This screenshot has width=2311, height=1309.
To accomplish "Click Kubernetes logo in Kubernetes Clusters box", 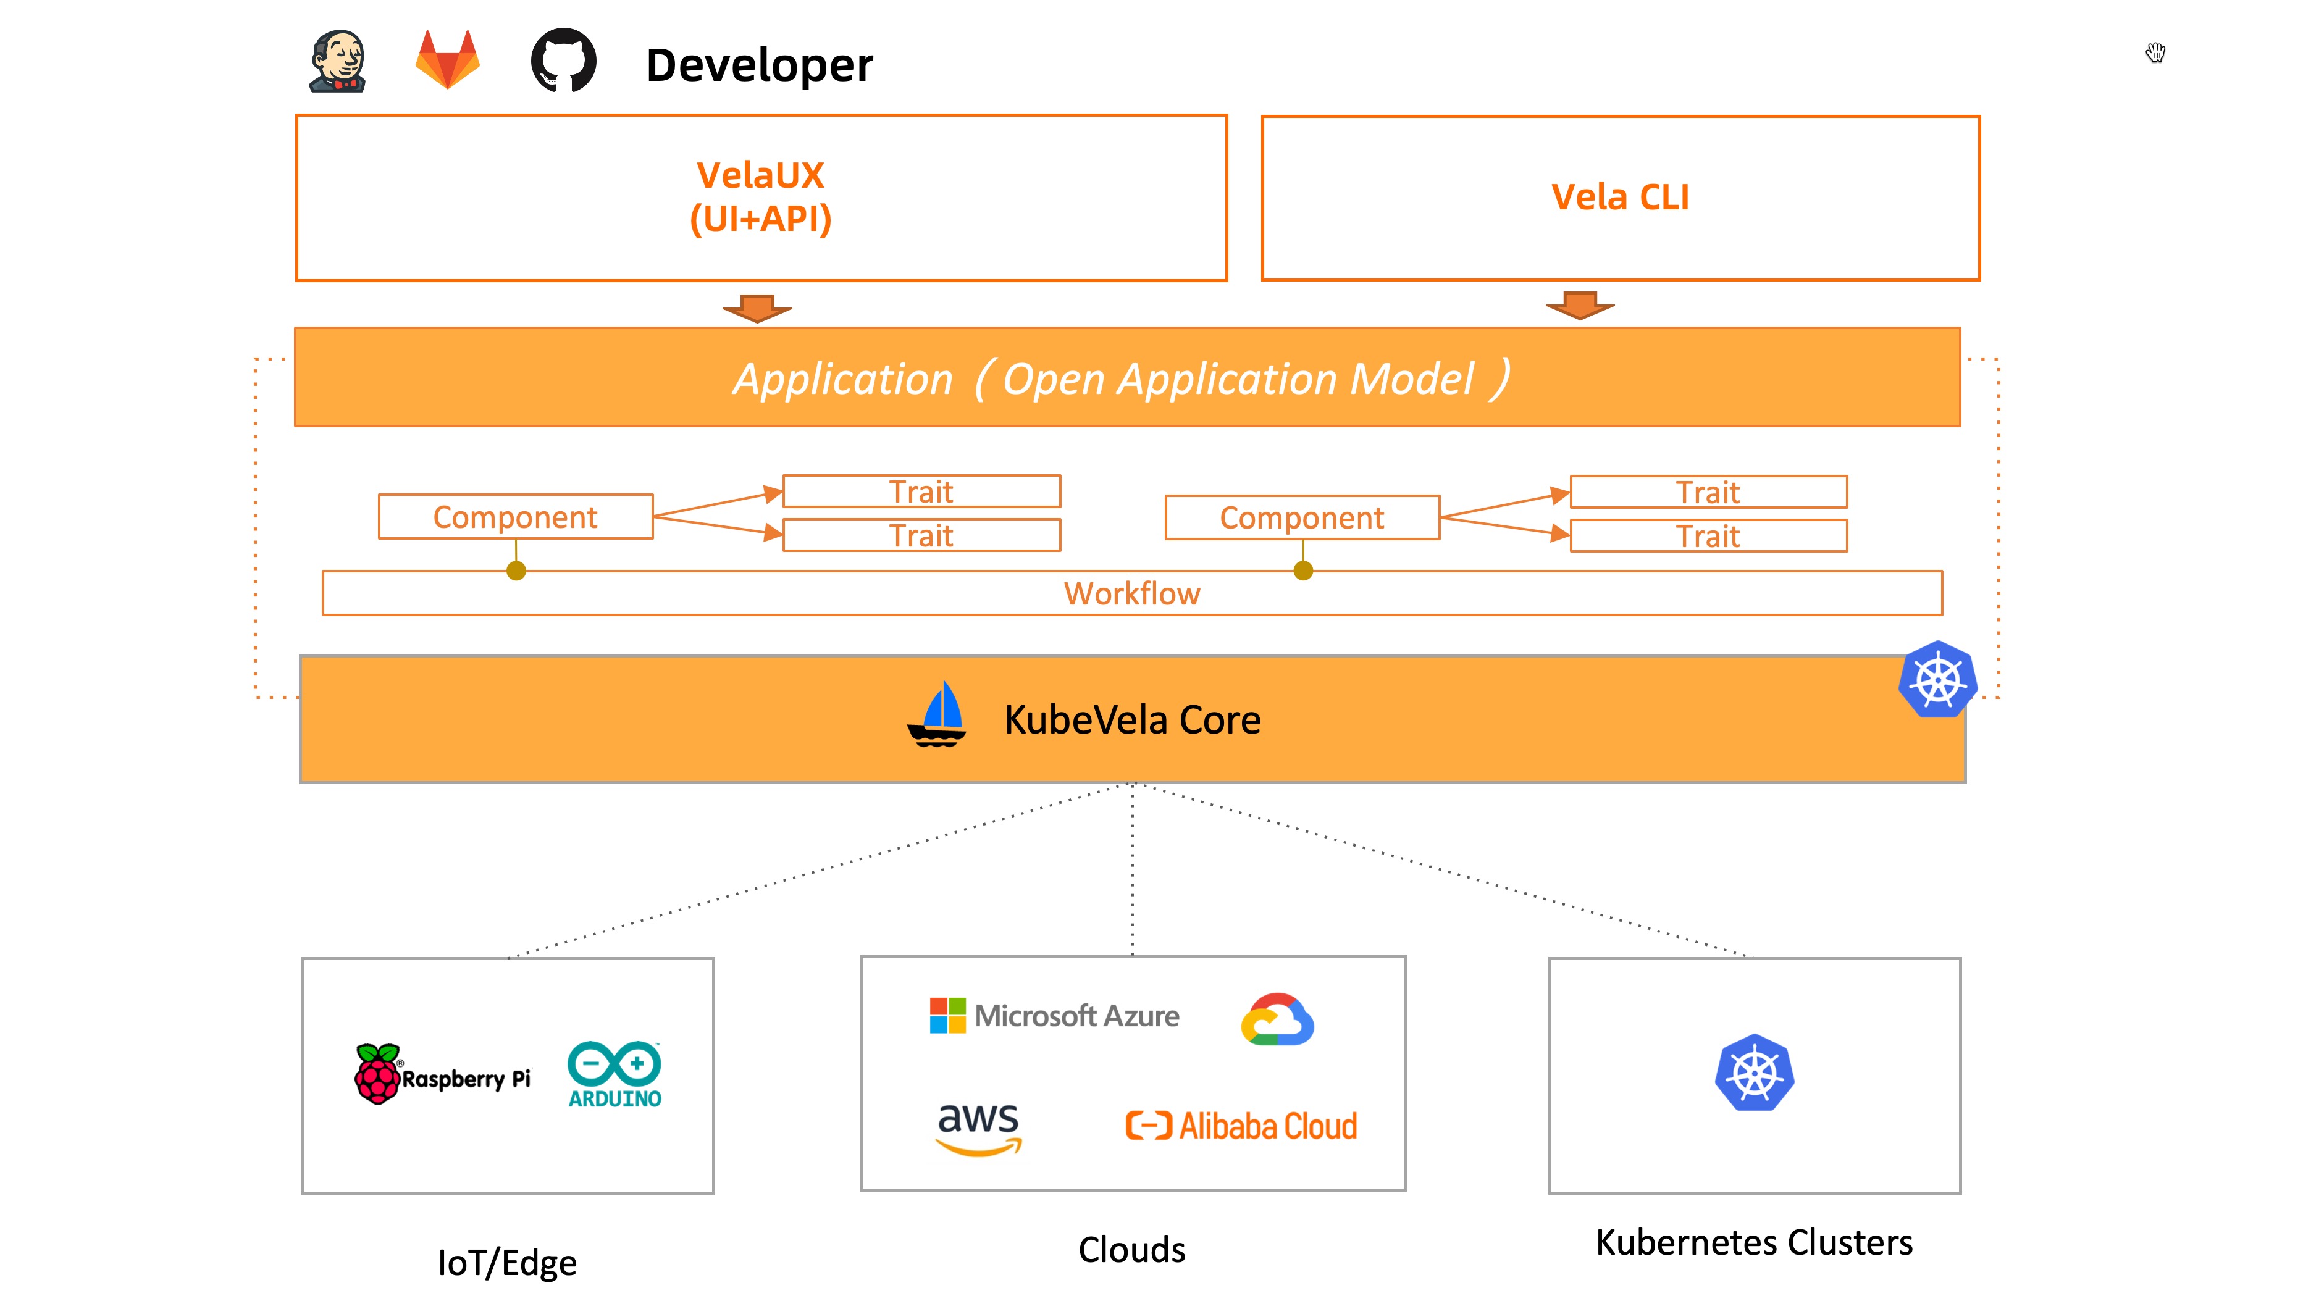I will tap(1755, 1073).
